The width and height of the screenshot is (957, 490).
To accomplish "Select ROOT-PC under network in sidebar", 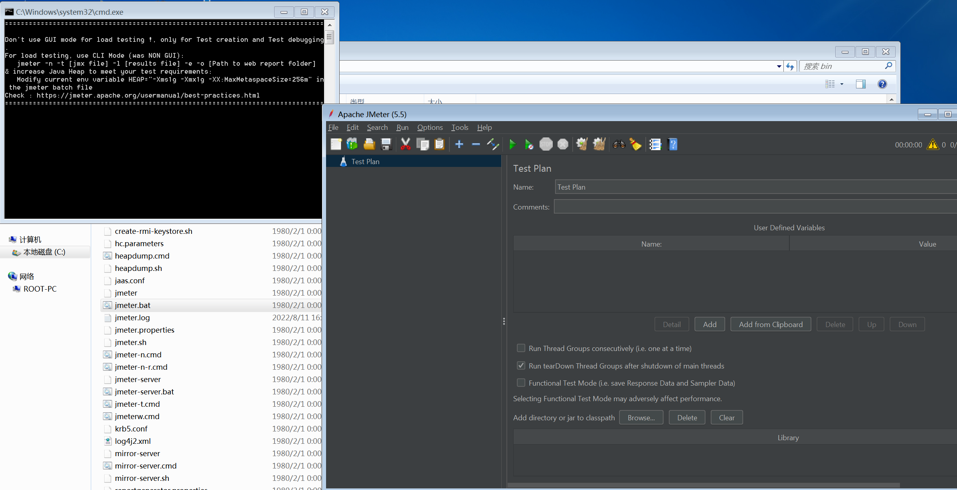I will pos(40,289).
